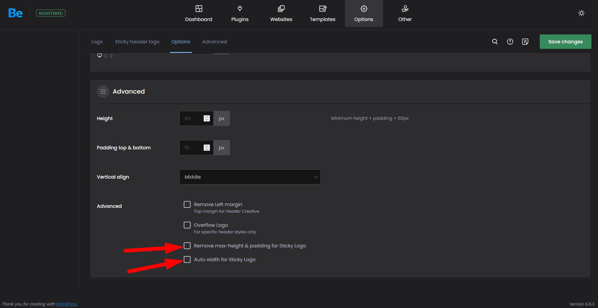Enable Remove Left margin checkbox
The width and height of the screenshot is (598, 308).
187,204
